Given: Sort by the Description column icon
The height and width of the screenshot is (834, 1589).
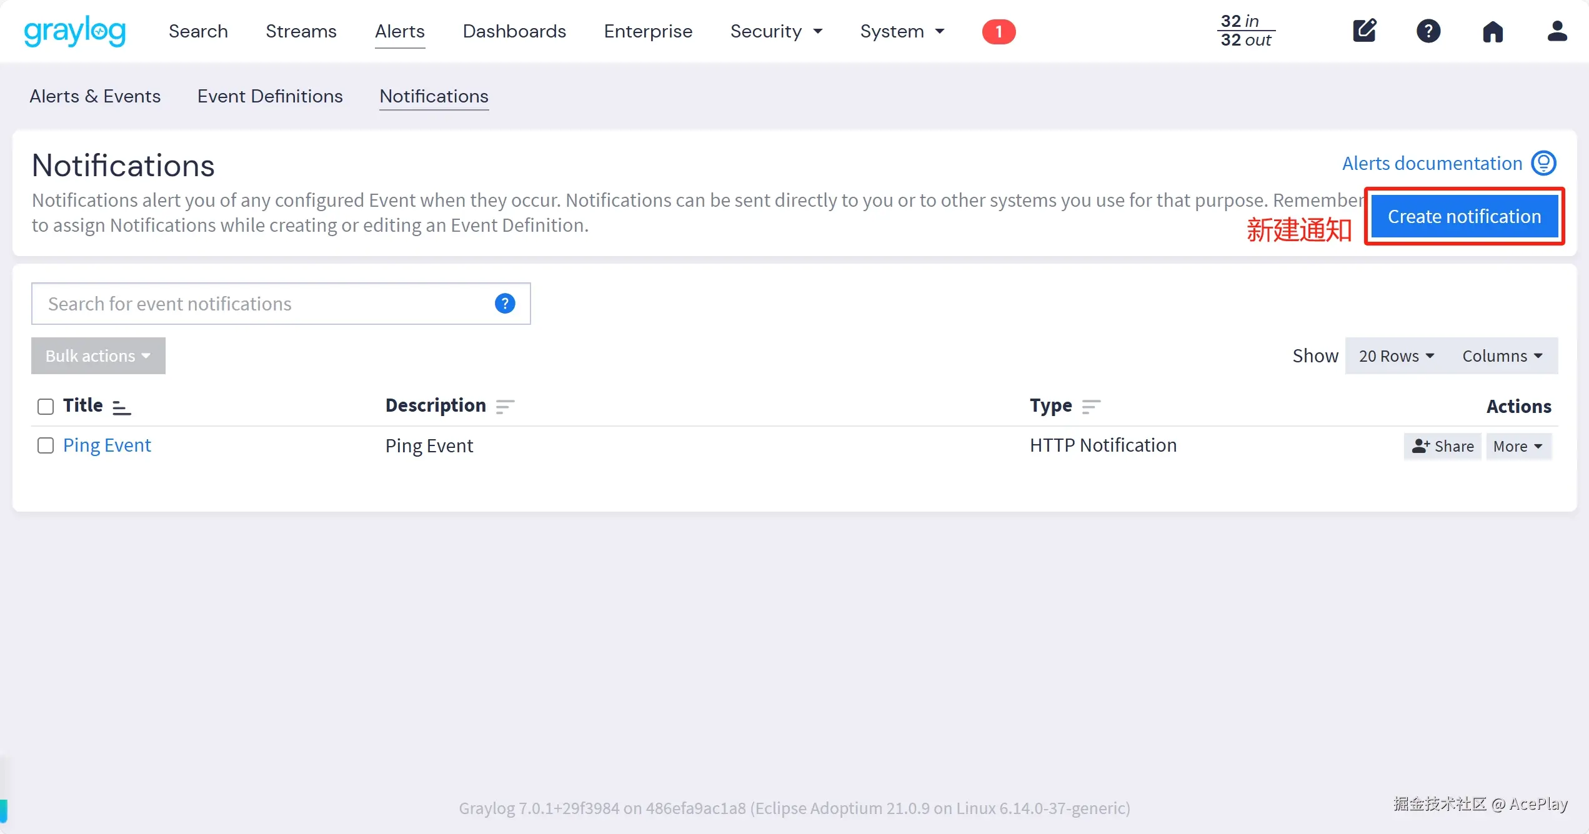Looking at the screenshot, I should coord(505,407).
